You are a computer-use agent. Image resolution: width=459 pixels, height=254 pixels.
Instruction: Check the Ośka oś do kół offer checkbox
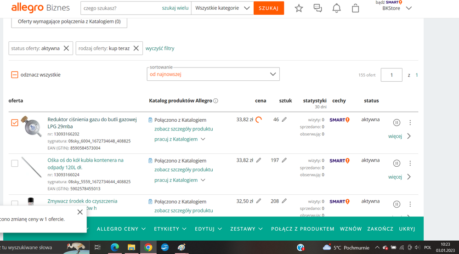[15, 164]
